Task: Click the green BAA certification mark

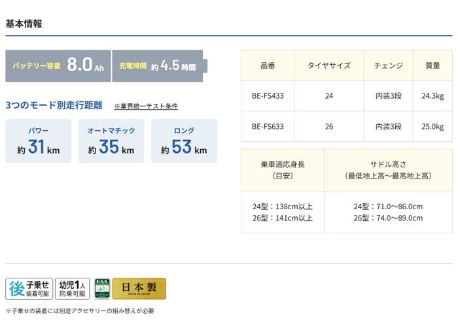Action: 102,289
